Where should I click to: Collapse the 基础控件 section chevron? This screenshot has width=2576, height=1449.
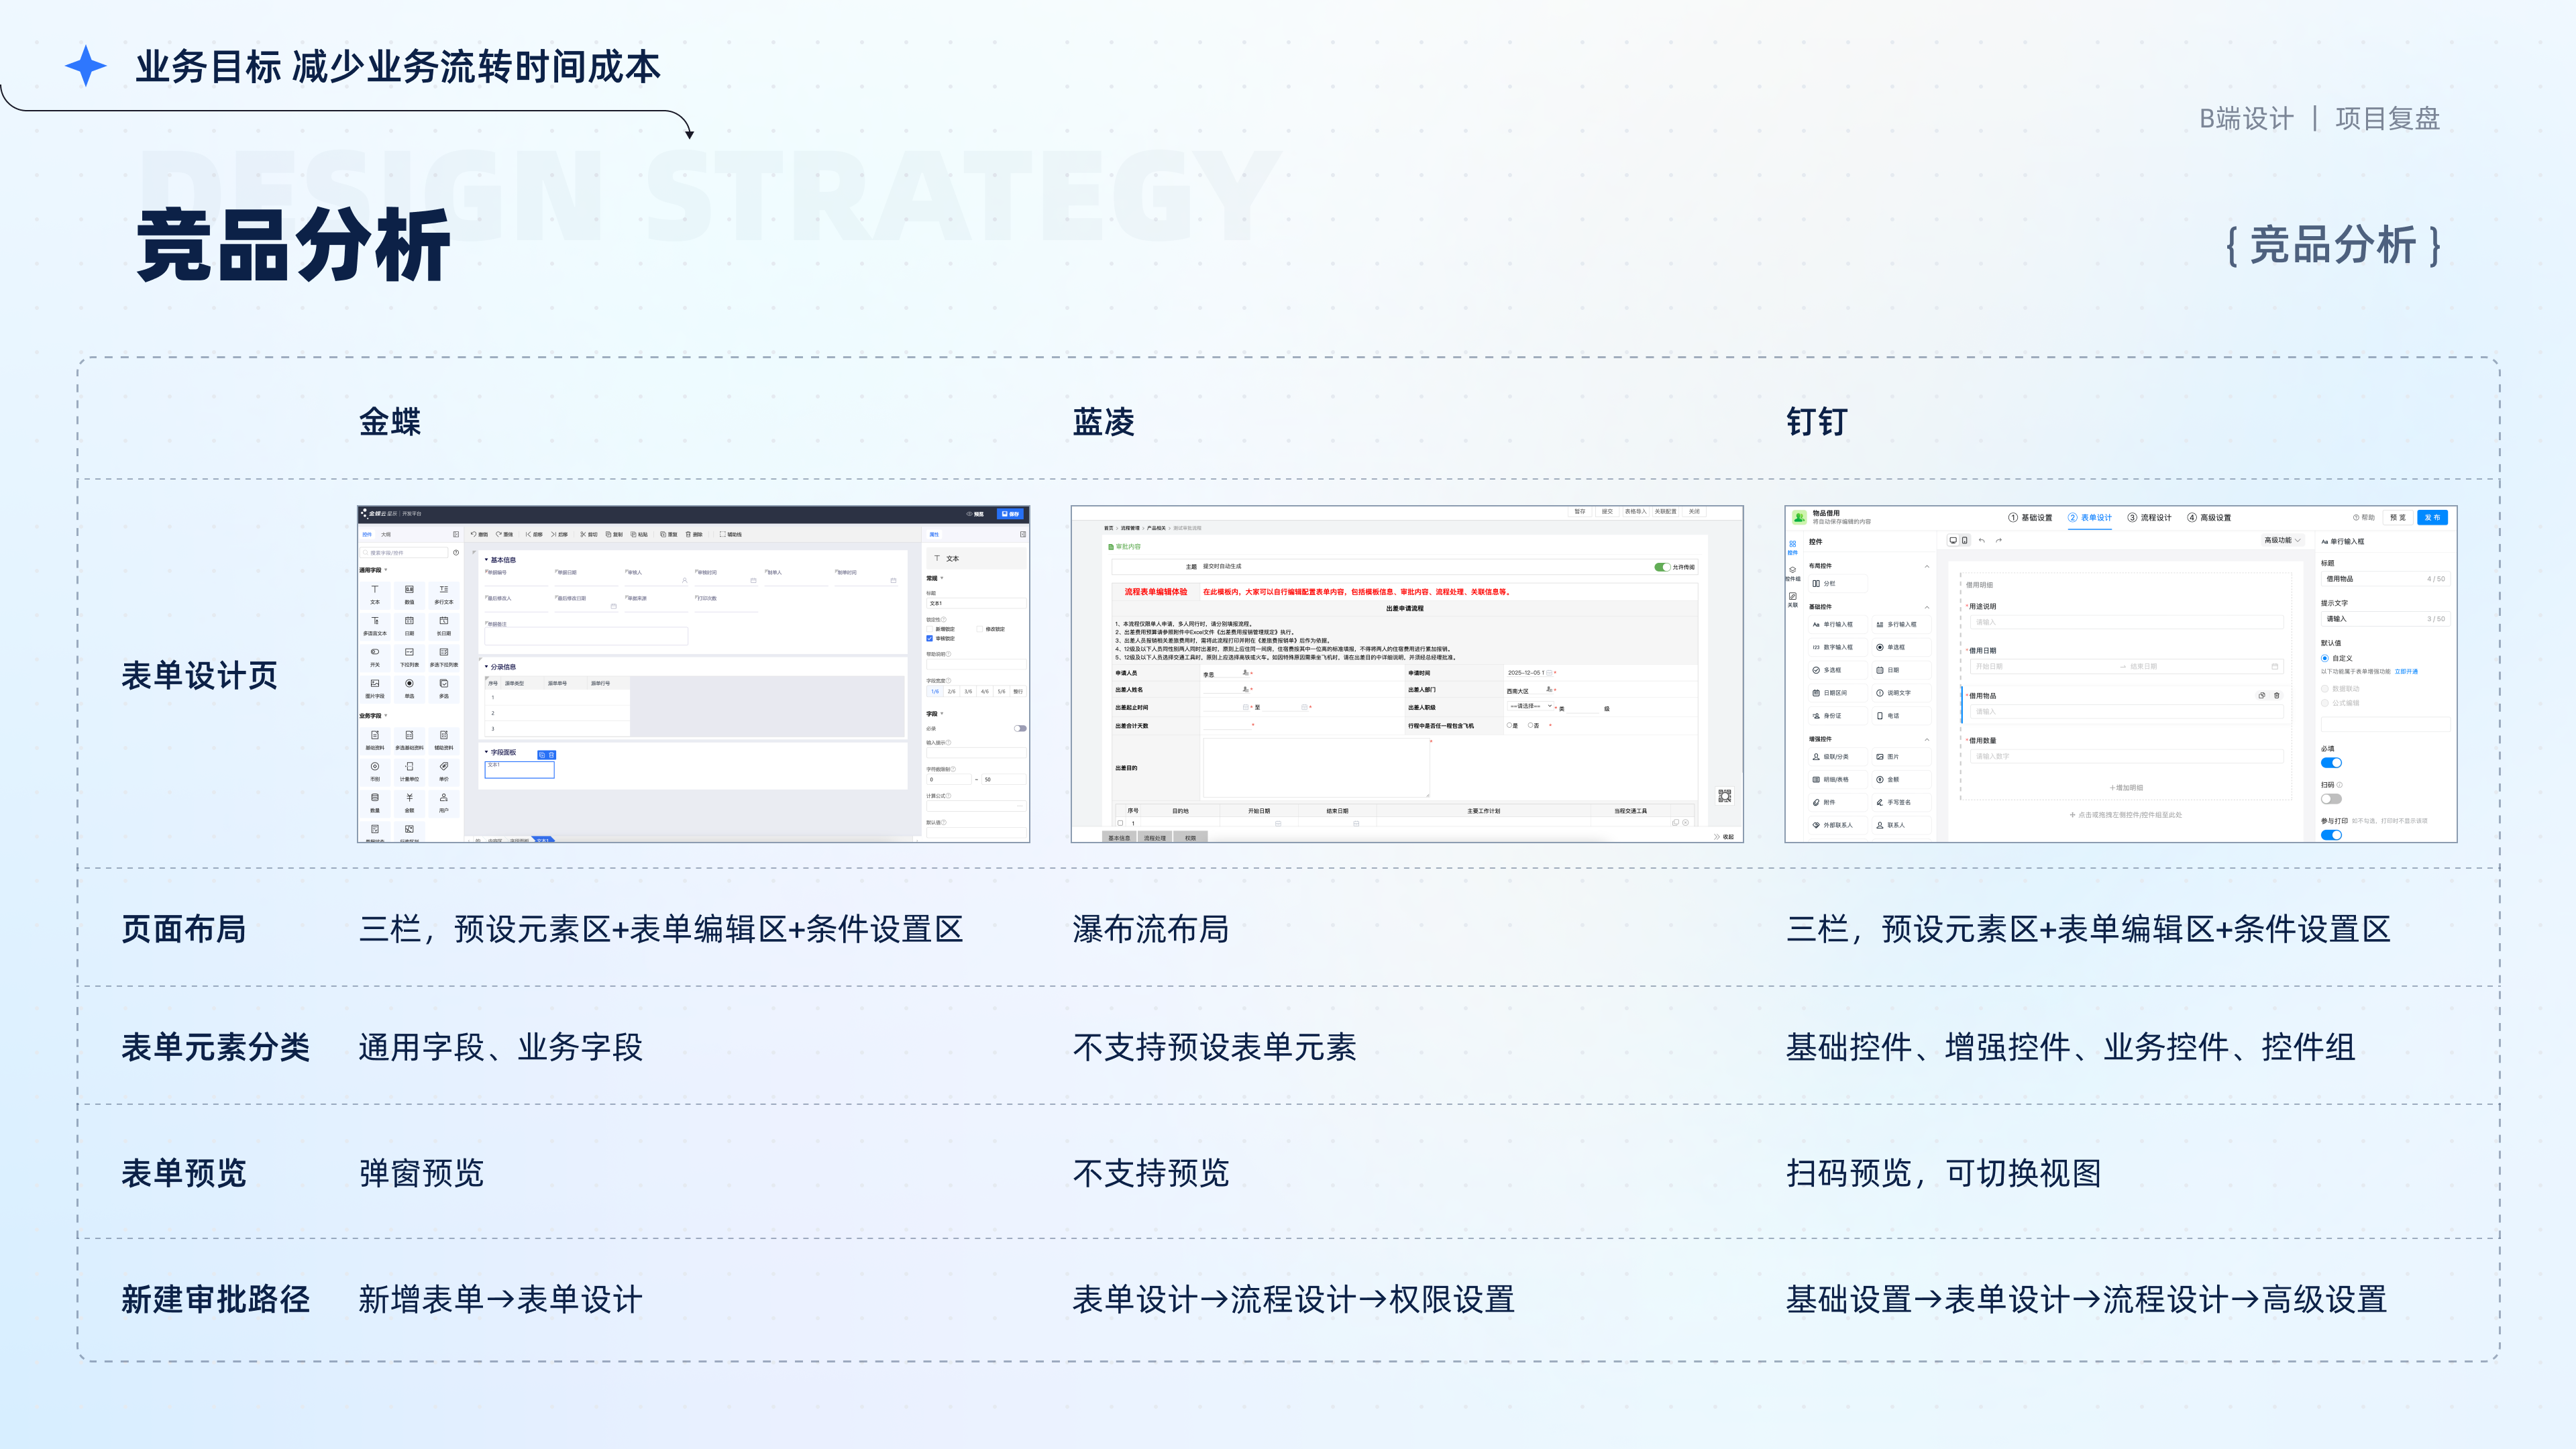tap(1927, 607)
